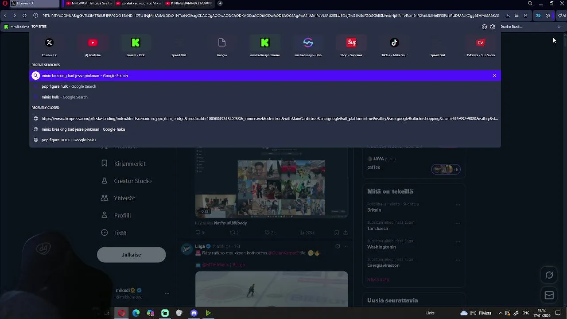This screenshot has height=319, width=567.
Task: Open the YouTube top site tile
Action: [x=93, y=47]
